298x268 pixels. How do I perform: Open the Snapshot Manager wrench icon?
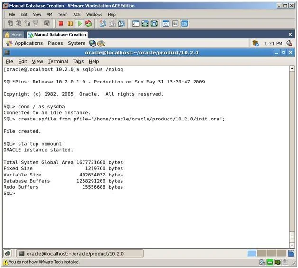(121, 24)
